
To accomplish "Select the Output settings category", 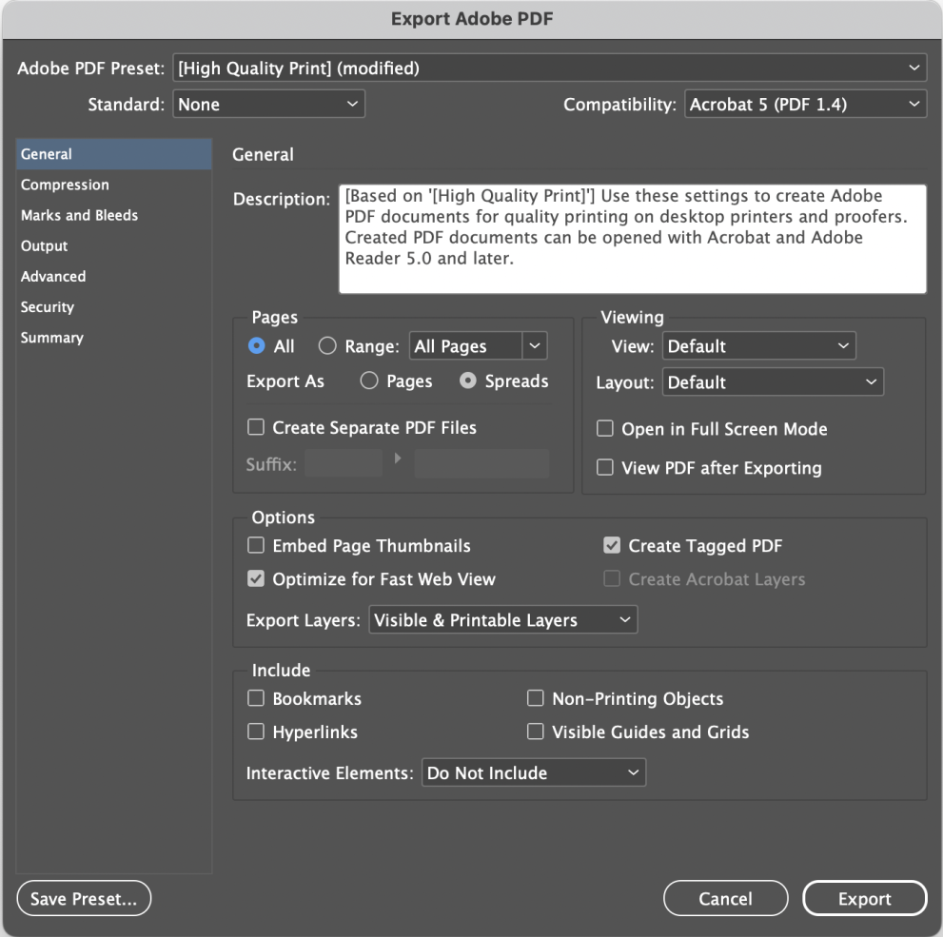I will [44, 245].
